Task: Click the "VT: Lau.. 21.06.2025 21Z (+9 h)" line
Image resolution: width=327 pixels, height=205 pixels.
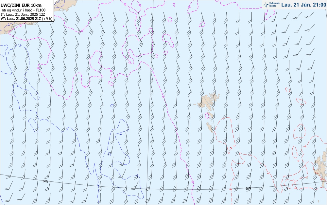Action: click(x=26, y=19)
